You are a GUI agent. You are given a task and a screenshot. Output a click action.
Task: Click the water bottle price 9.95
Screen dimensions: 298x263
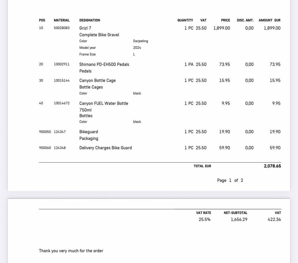pyautogui.click(x=226, y=103)
